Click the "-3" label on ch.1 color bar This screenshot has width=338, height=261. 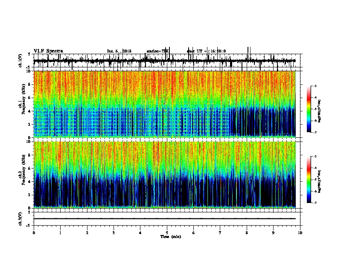pos(315,86)
